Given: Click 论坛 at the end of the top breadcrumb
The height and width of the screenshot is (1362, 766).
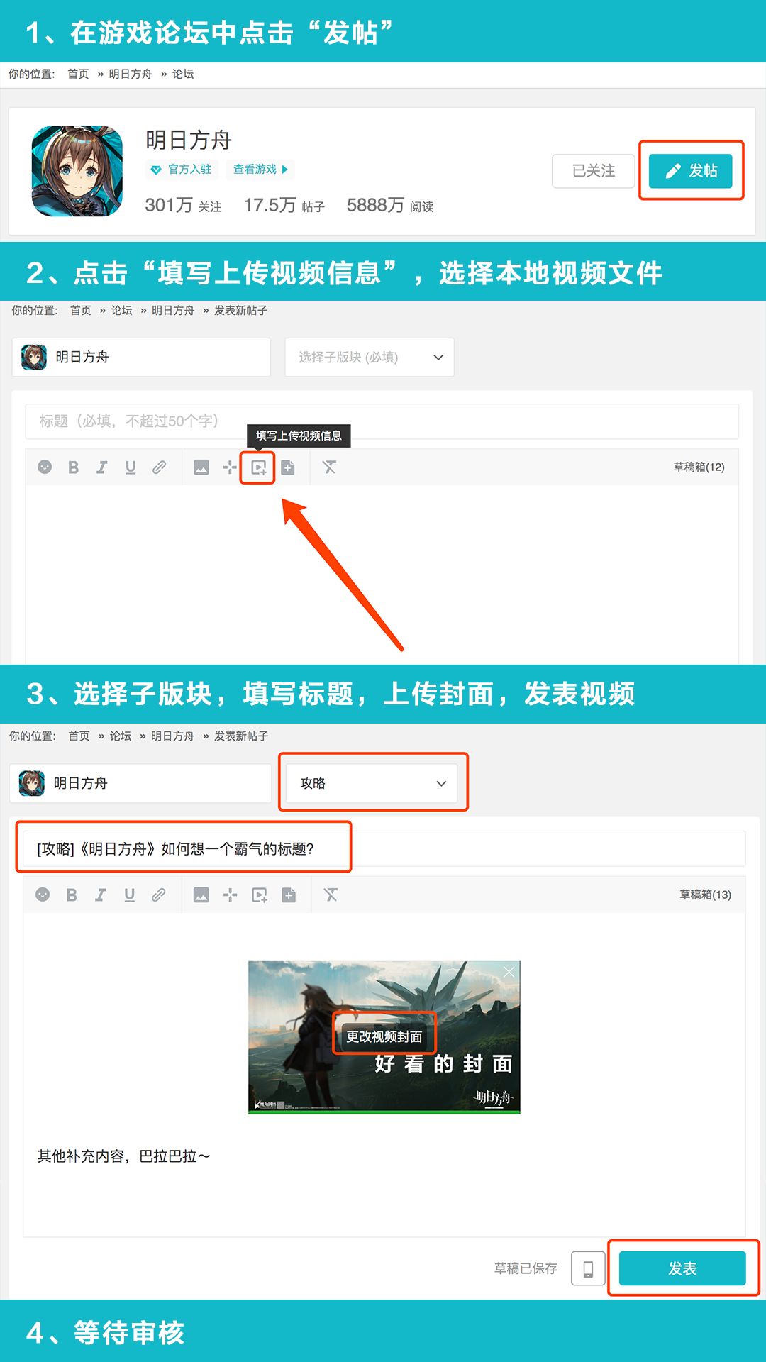Looking at the screenshot, I should 183,74.
